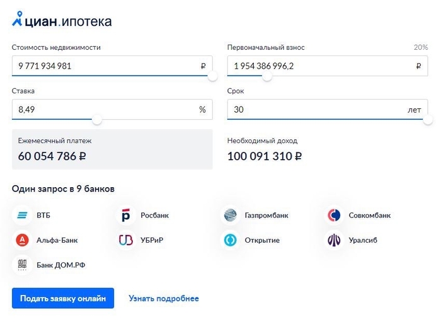
Task: Open the Узнать подробнее link
Action: pyautogui.click(x=164, y=299)
